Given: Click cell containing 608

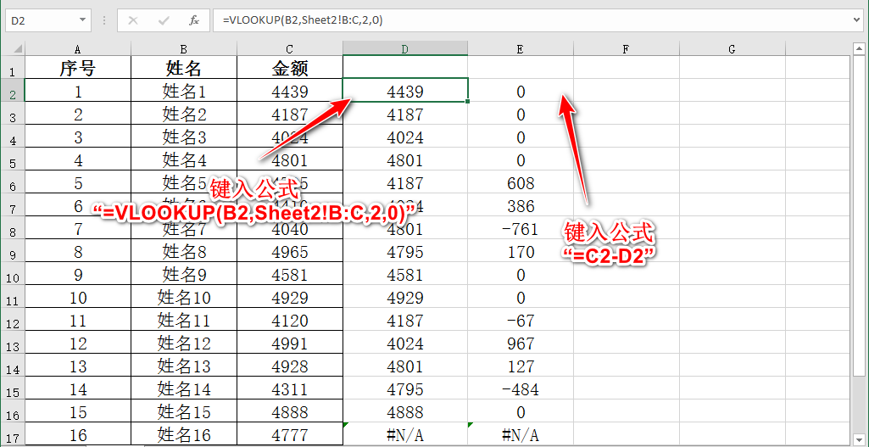Looking at the screenshot, I should tap(521, 183).
